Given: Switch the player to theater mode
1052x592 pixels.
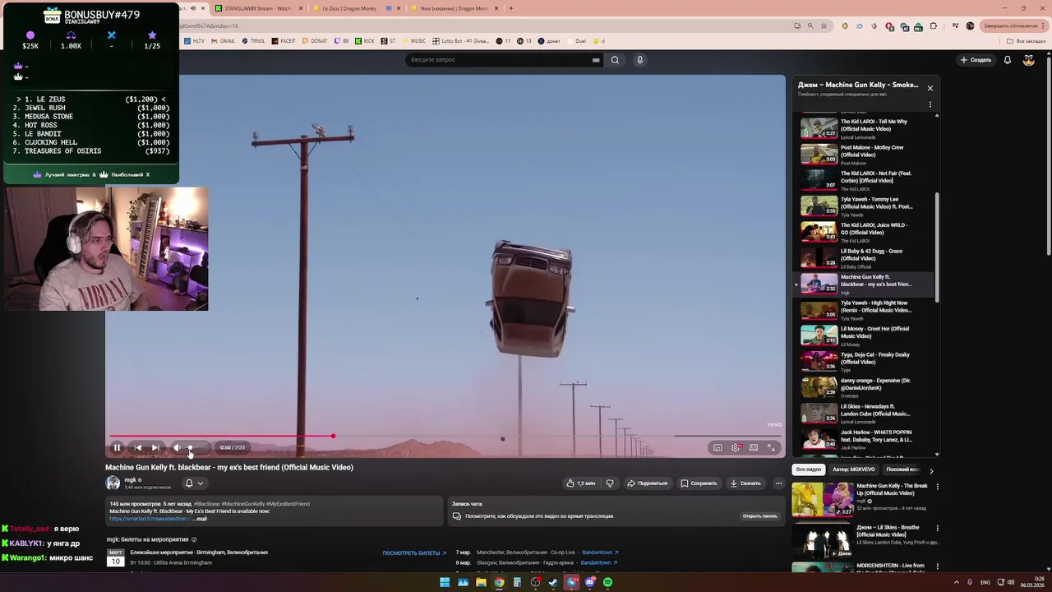Looking at the screenshot, I should 754,447.
